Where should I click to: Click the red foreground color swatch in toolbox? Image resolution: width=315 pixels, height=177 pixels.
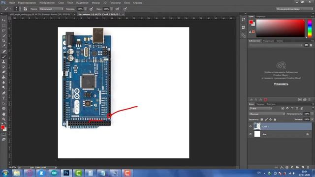pos(3,127)
